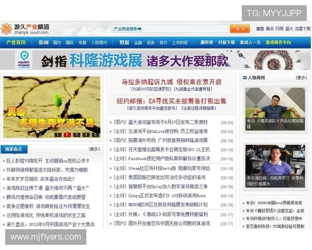Open 上市财报 nav link
Viewport: 312px width, 250px height.
[180, 43]
